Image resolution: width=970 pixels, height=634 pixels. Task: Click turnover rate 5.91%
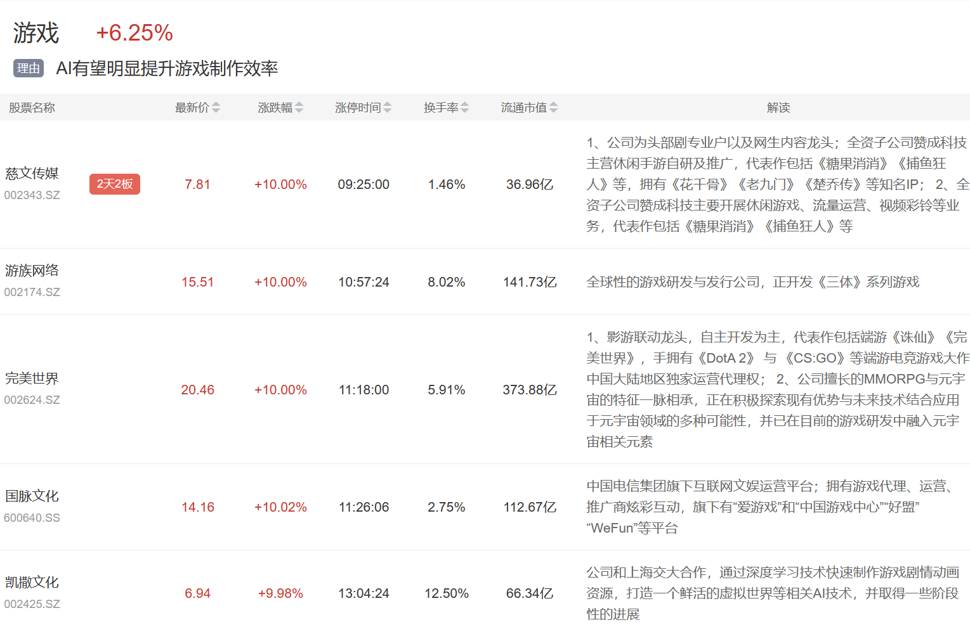[447, 390]
